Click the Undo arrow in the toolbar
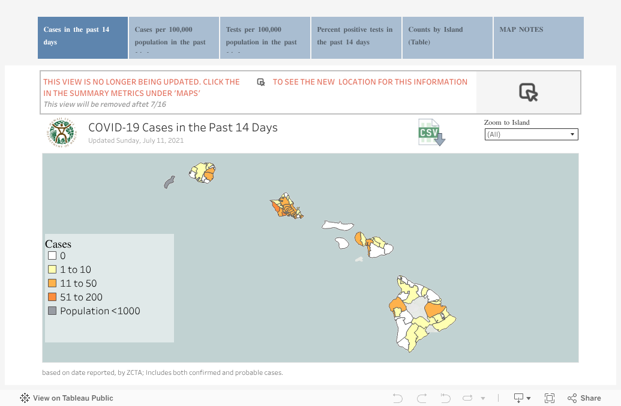The height and width of the screenshot is (406, 621). (397, 398)
